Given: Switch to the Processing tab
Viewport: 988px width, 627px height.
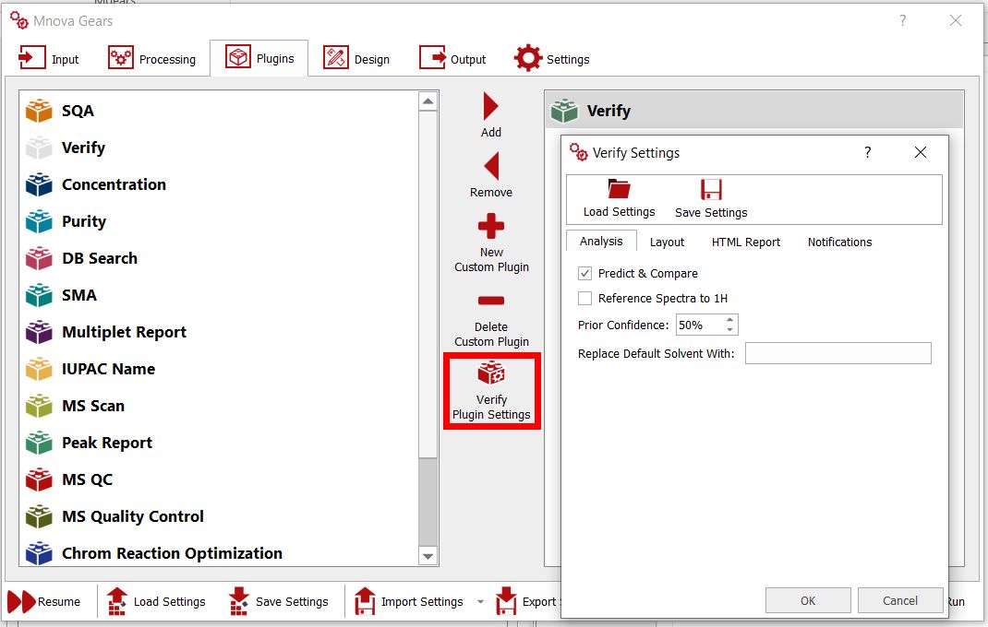Looking at the screenshot, I should coord(151,58).
